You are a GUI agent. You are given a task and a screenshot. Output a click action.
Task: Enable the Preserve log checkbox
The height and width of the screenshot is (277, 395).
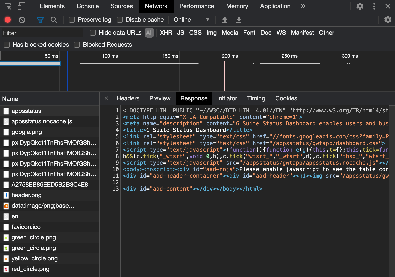(72, 20)
